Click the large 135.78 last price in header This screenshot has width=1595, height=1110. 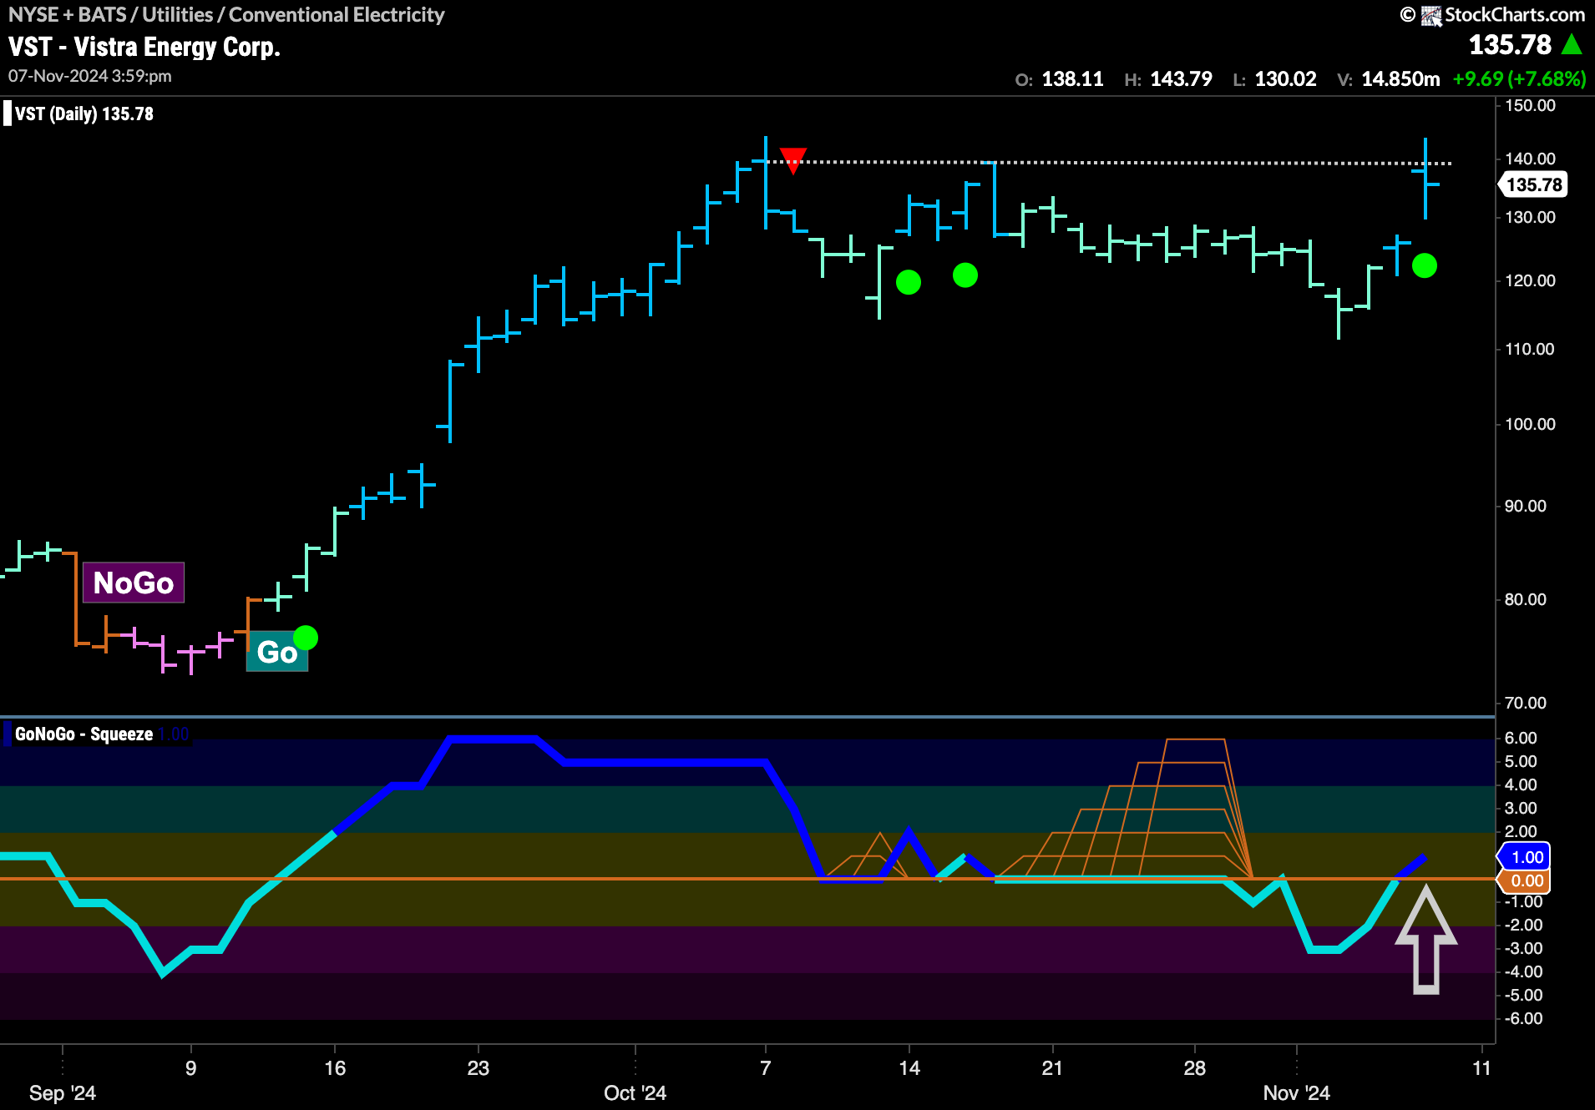point(1510,44)
